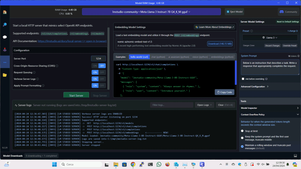Select Keep the system prompt truncate middle option
Viewport: 301px width, 169px height.
242,138
